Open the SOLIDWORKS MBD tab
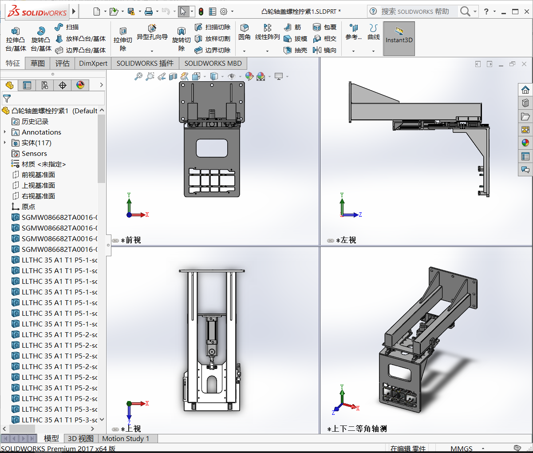This screenshot has width=533, height=453. pyautogui.click(x=213, y=63)
